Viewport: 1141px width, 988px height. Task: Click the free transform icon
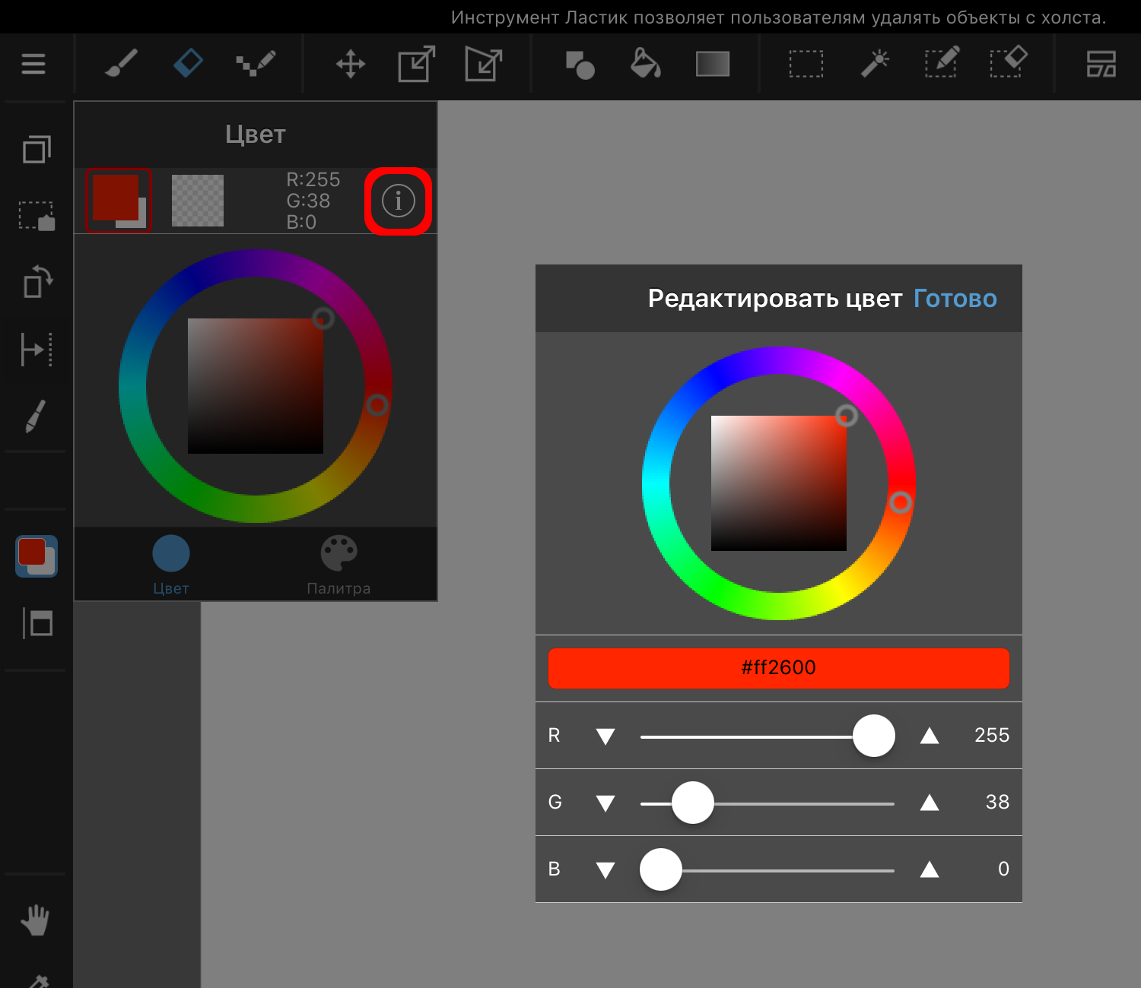click(484, 64)
